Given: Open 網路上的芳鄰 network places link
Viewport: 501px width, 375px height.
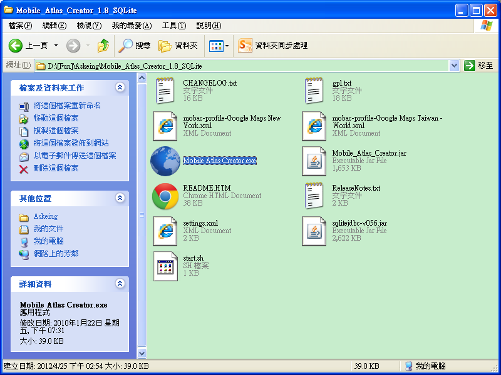Looking at the screenshot, I should point(56,254).
